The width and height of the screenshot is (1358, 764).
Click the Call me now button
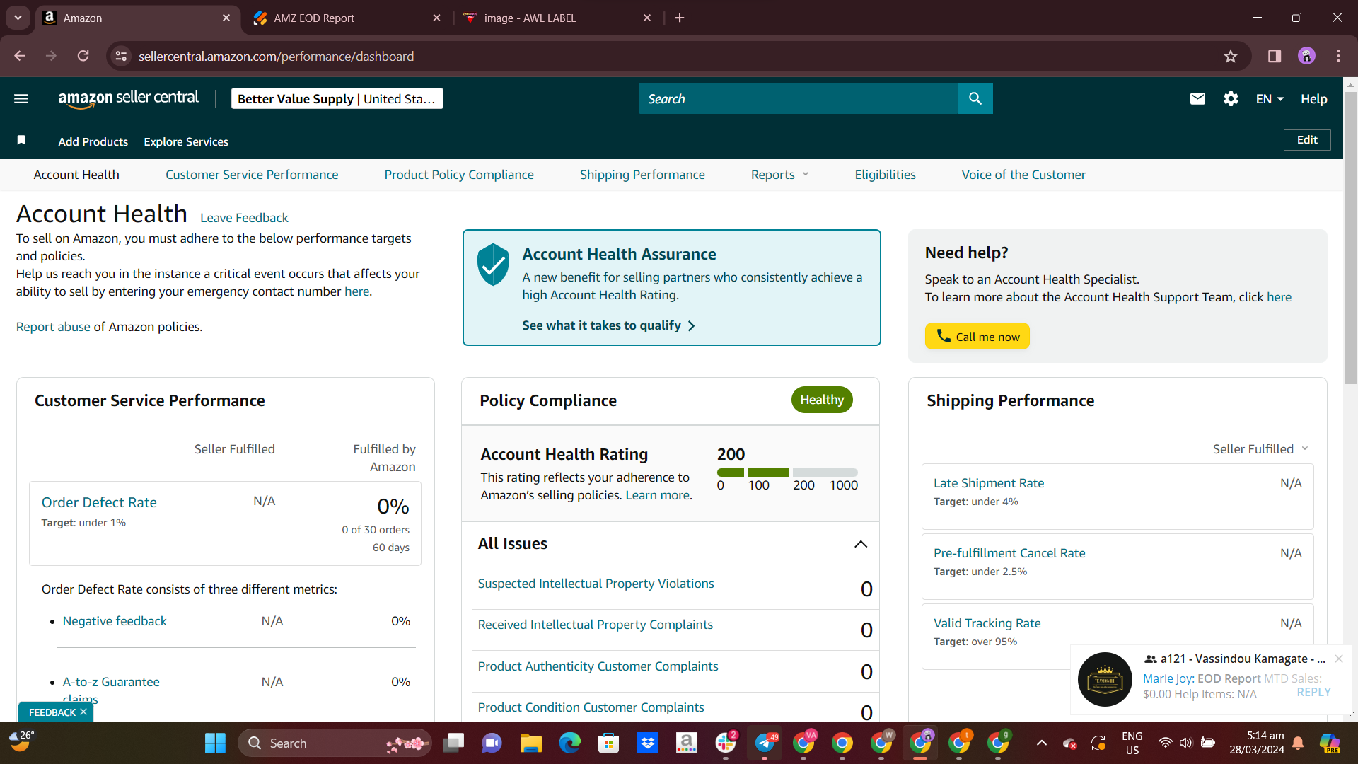(977, 336)
